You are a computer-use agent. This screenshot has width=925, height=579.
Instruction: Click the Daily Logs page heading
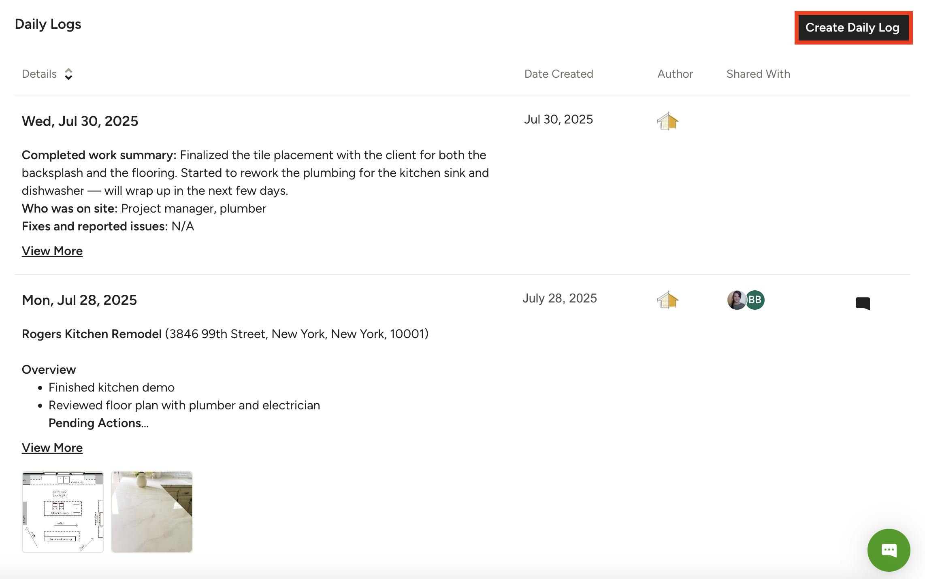pyautogui.click(x=48, y=24)
